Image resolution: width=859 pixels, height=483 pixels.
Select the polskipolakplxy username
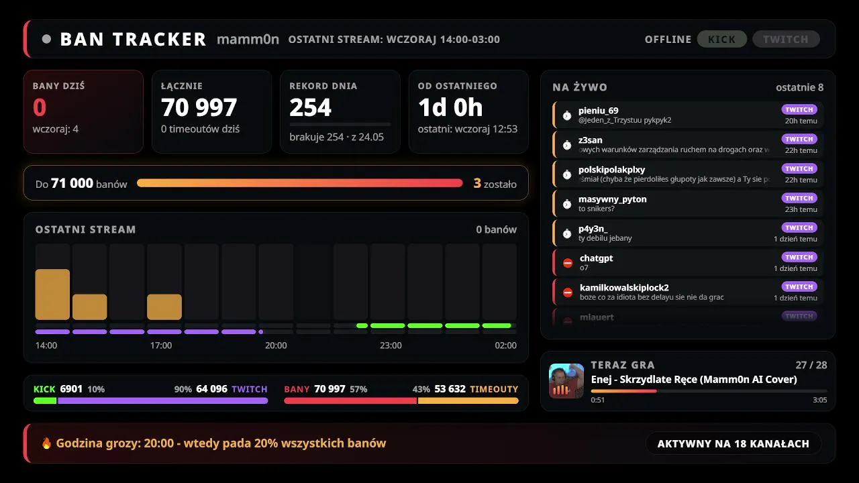click(611, 170)
